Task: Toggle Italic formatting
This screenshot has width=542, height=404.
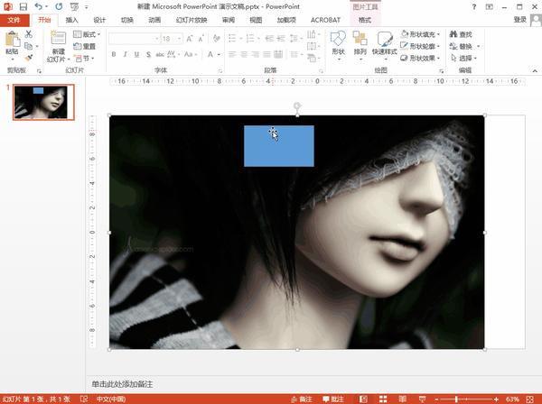Action: pyautogui.click(x=126, y=54)
